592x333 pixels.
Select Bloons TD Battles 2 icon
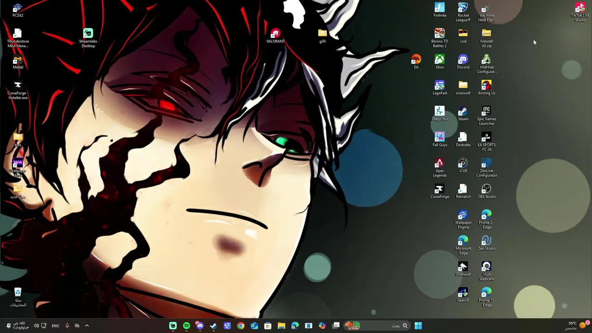439,39
